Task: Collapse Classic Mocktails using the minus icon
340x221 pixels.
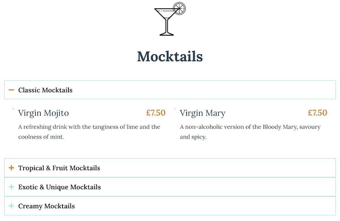Action: [11, 90]
